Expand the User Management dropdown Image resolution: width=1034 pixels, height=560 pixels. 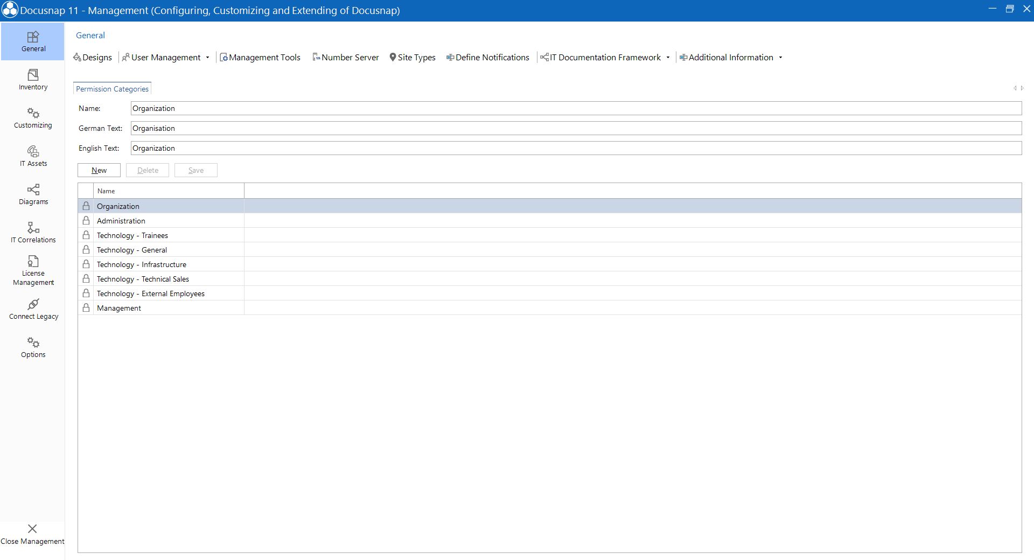pyautogui.click(x=208, y=57)
